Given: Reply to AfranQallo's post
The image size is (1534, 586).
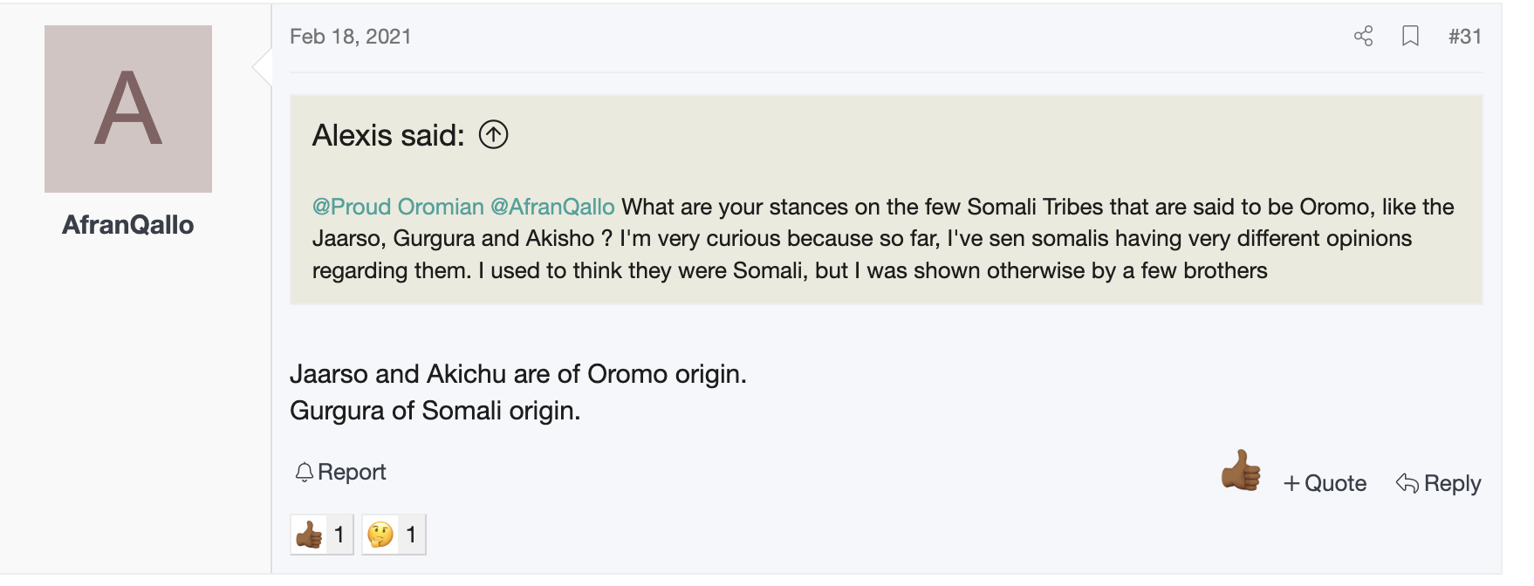Looking at the screenshot, I should [x=1438, y=483].
